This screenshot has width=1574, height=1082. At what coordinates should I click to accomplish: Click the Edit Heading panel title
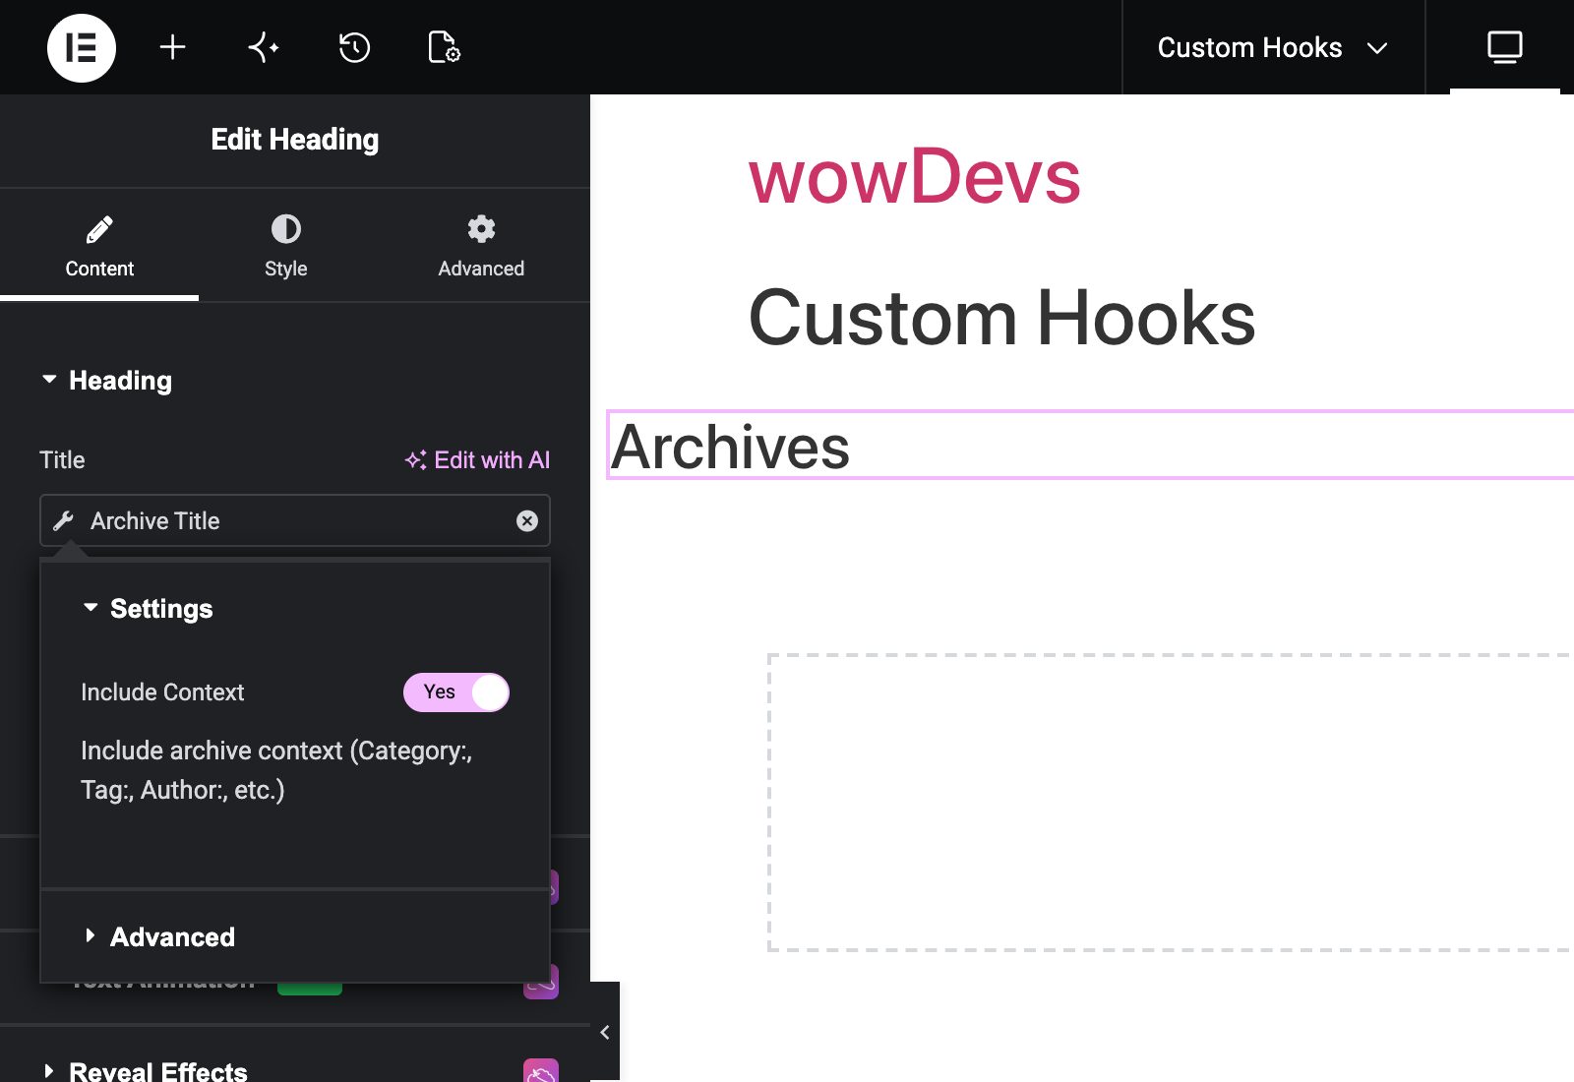click(x=295, y=140)
